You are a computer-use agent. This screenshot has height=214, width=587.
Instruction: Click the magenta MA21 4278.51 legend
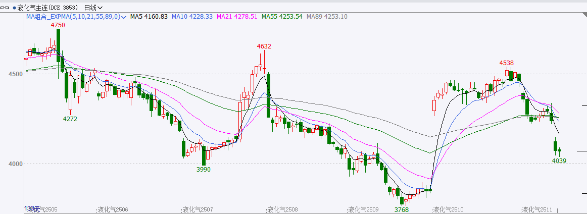coord(237,17)
